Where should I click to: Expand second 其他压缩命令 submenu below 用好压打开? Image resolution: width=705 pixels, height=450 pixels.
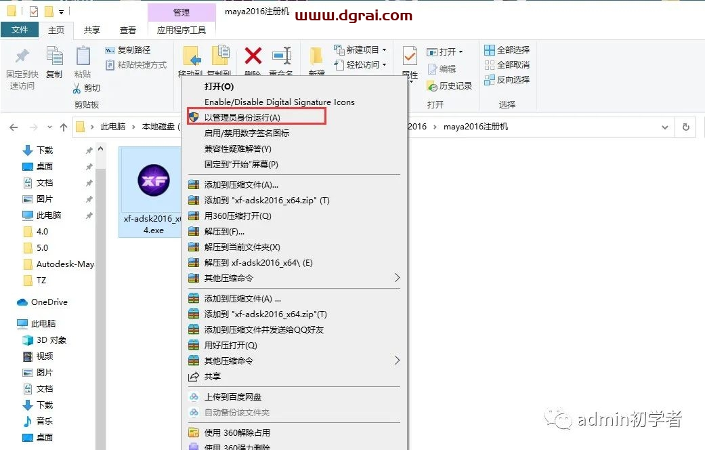(x=397, y=360)
